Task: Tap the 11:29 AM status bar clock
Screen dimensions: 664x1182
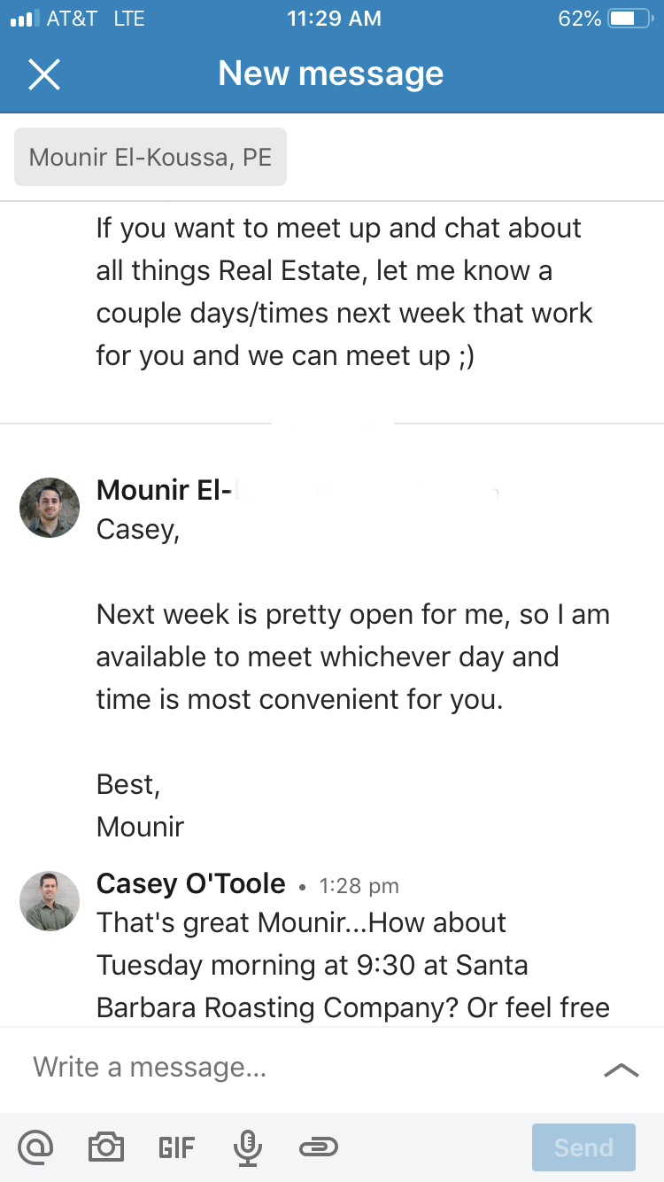Action: pos(334,19)
